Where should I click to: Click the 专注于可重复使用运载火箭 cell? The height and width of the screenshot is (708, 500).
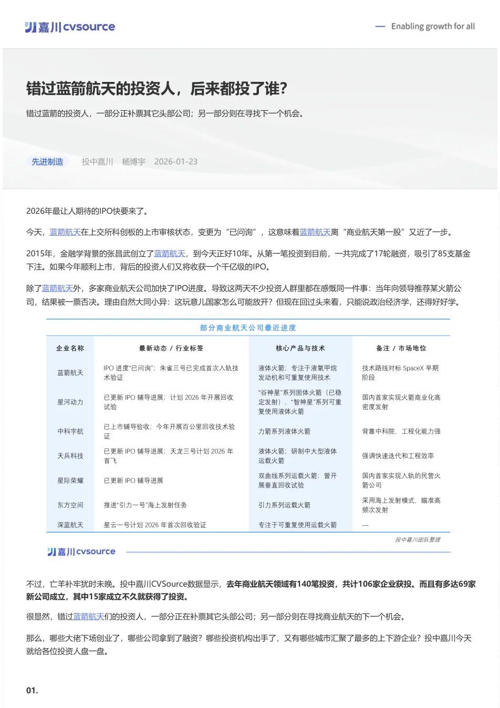297,525
